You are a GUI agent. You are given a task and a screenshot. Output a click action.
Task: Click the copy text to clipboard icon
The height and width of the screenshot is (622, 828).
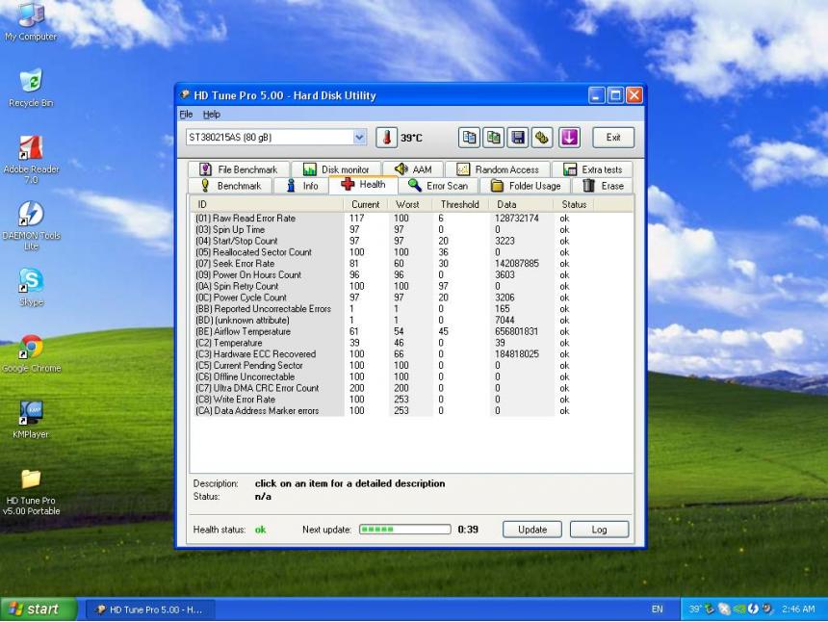coord(470,138)
